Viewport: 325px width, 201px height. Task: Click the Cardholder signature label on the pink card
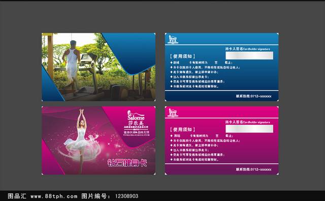[248, 122]
